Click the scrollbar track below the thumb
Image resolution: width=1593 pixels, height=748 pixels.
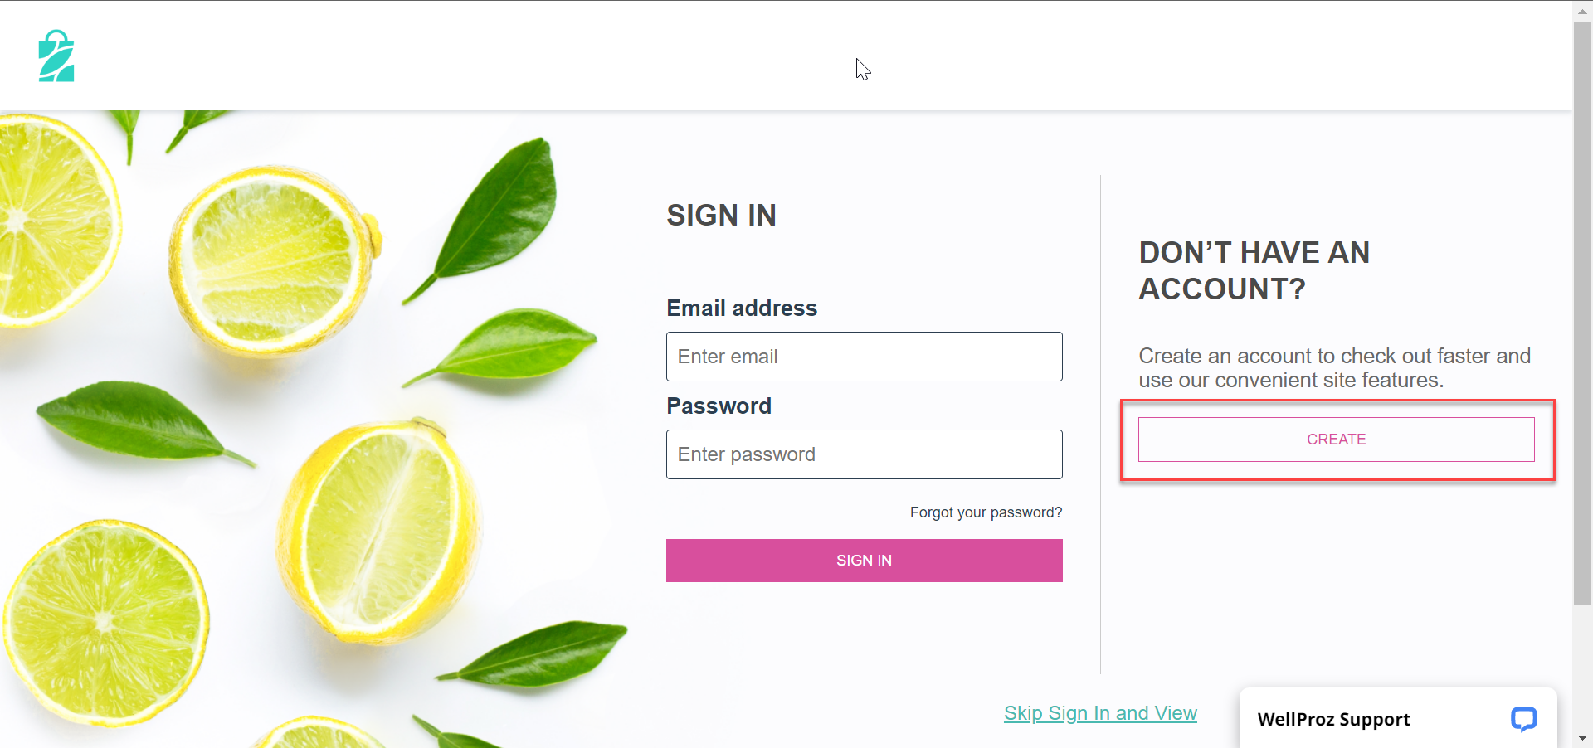(1582, 666)
